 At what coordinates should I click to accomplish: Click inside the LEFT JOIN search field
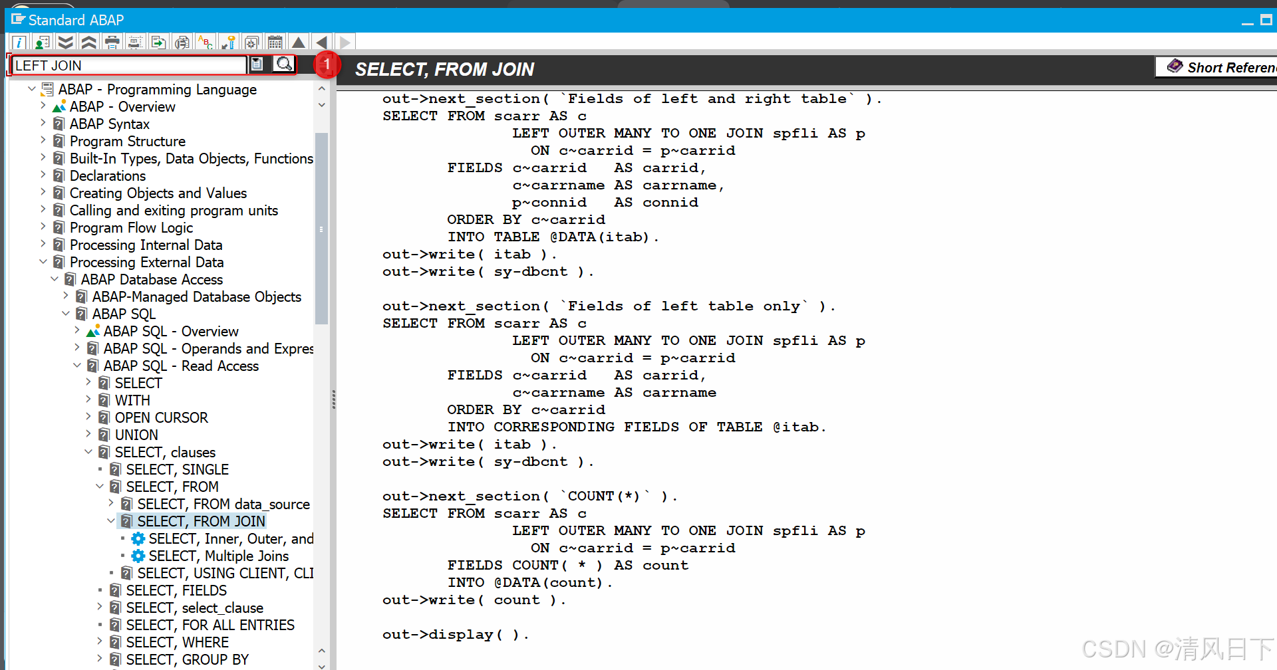pyautogui.click(x=126, y=64)
